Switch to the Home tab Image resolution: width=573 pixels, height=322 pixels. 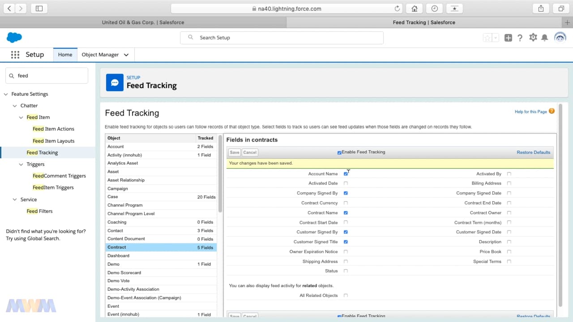[65, 55]
